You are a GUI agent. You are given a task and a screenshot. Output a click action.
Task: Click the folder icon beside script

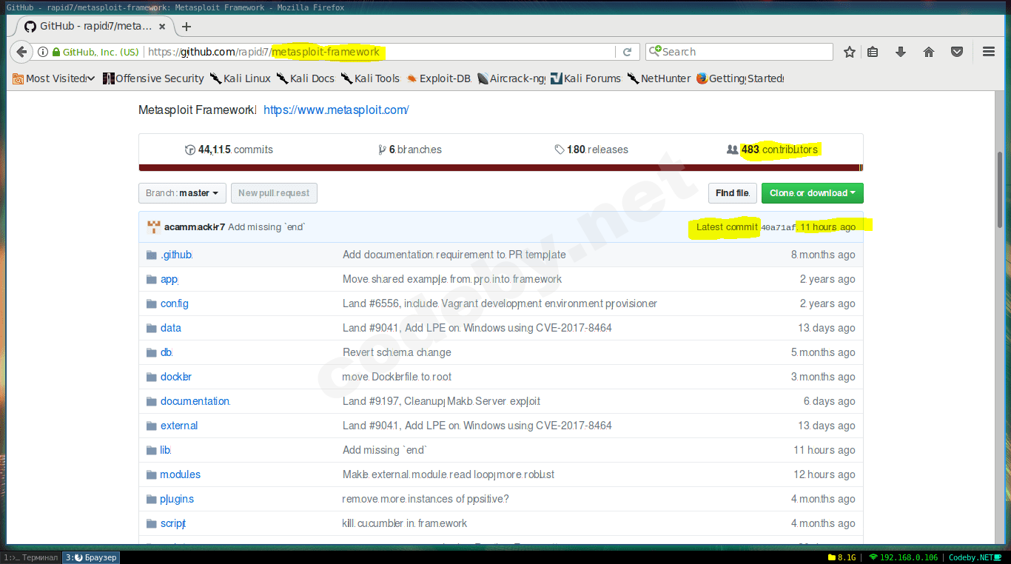click(x=152, y=523)
